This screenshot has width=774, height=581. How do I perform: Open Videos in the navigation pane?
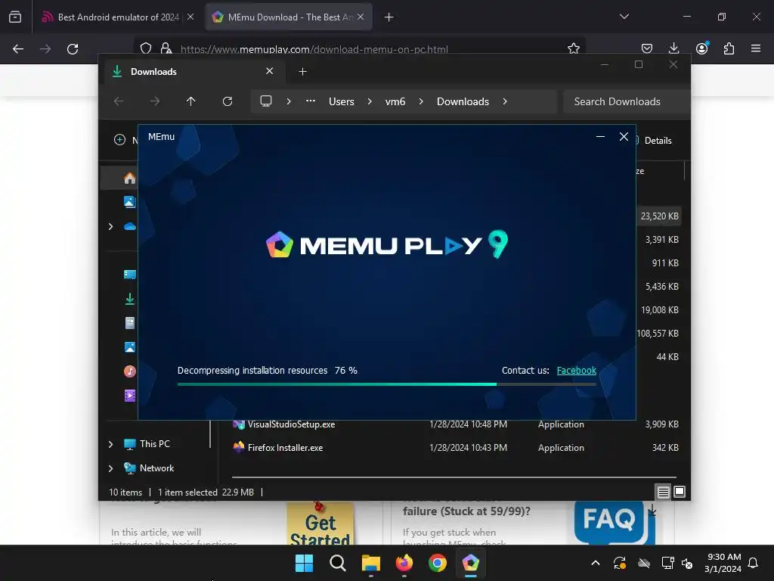pyautogui.click(x=130, y=395)
